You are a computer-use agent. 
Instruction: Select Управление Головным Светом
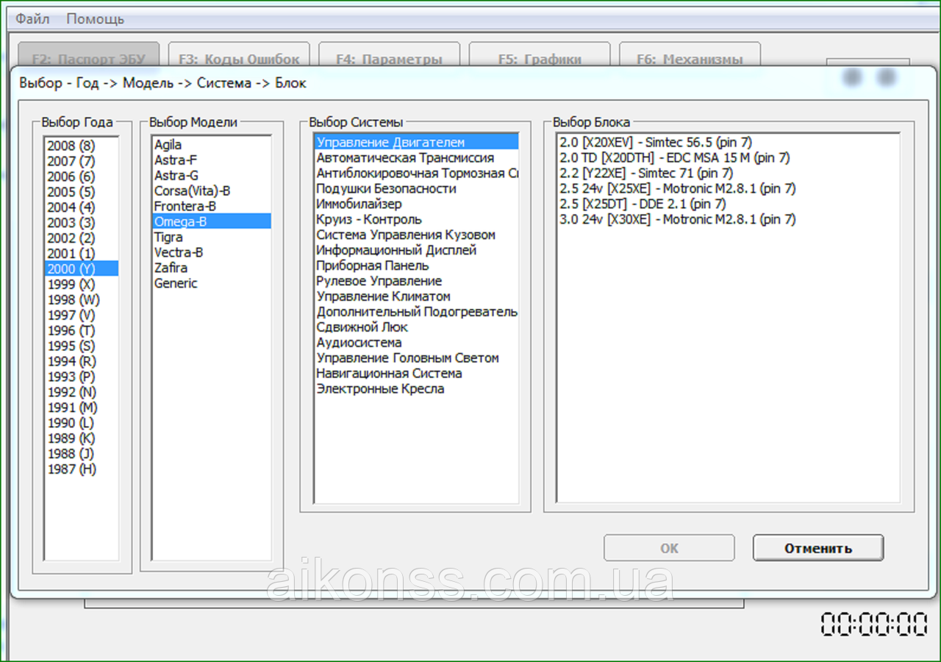click(416, 358)
